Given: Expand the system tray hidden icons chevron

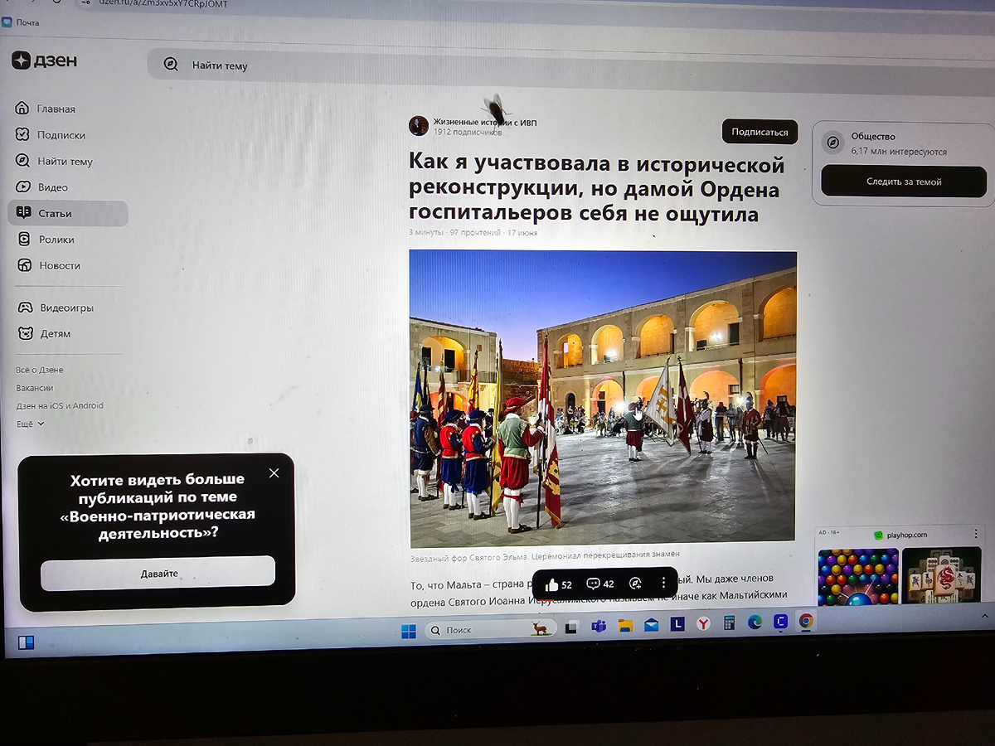Looking at the screenshot, I should point(985,617).
